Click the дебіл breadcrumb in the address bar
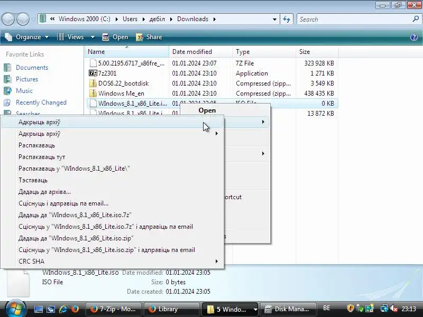This screenshot has height=317, width=423. pos(157,19)
